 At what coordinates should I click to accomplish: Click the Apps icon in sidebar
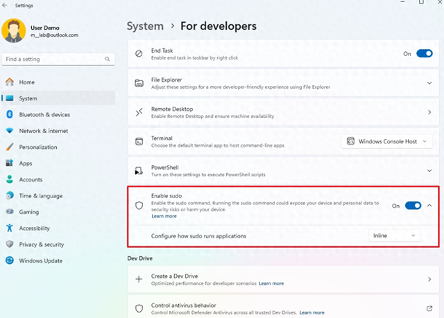coord(10,163)
